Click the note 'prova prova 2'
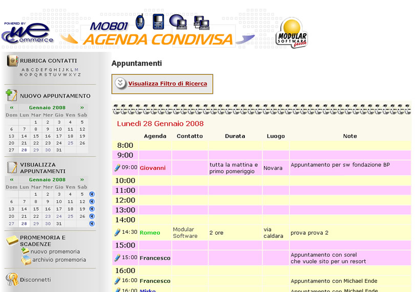415x292 pixels. coord(309,233)
